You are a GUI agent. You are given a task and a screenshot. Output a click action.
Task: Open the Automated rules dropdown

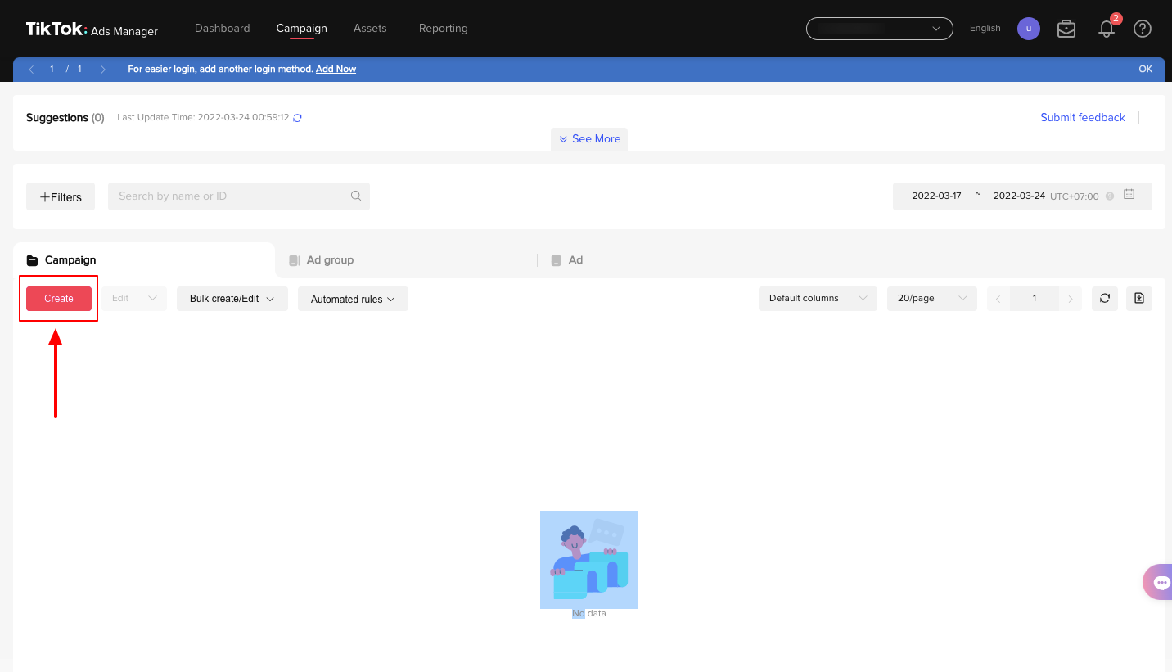[353, 299]
